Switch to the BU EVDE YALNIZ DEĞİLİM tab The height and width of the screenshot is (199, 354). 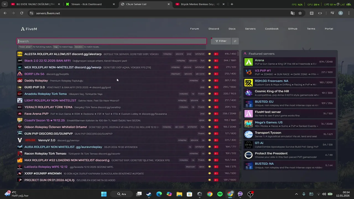(x=35, y=4)
